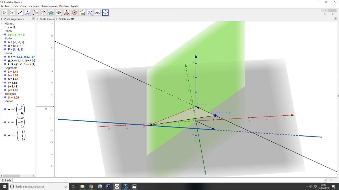Viewport: 339px width, 190px height.
Task: Hide plane ec1 with its visibility dot
Action: coord(5,35)
